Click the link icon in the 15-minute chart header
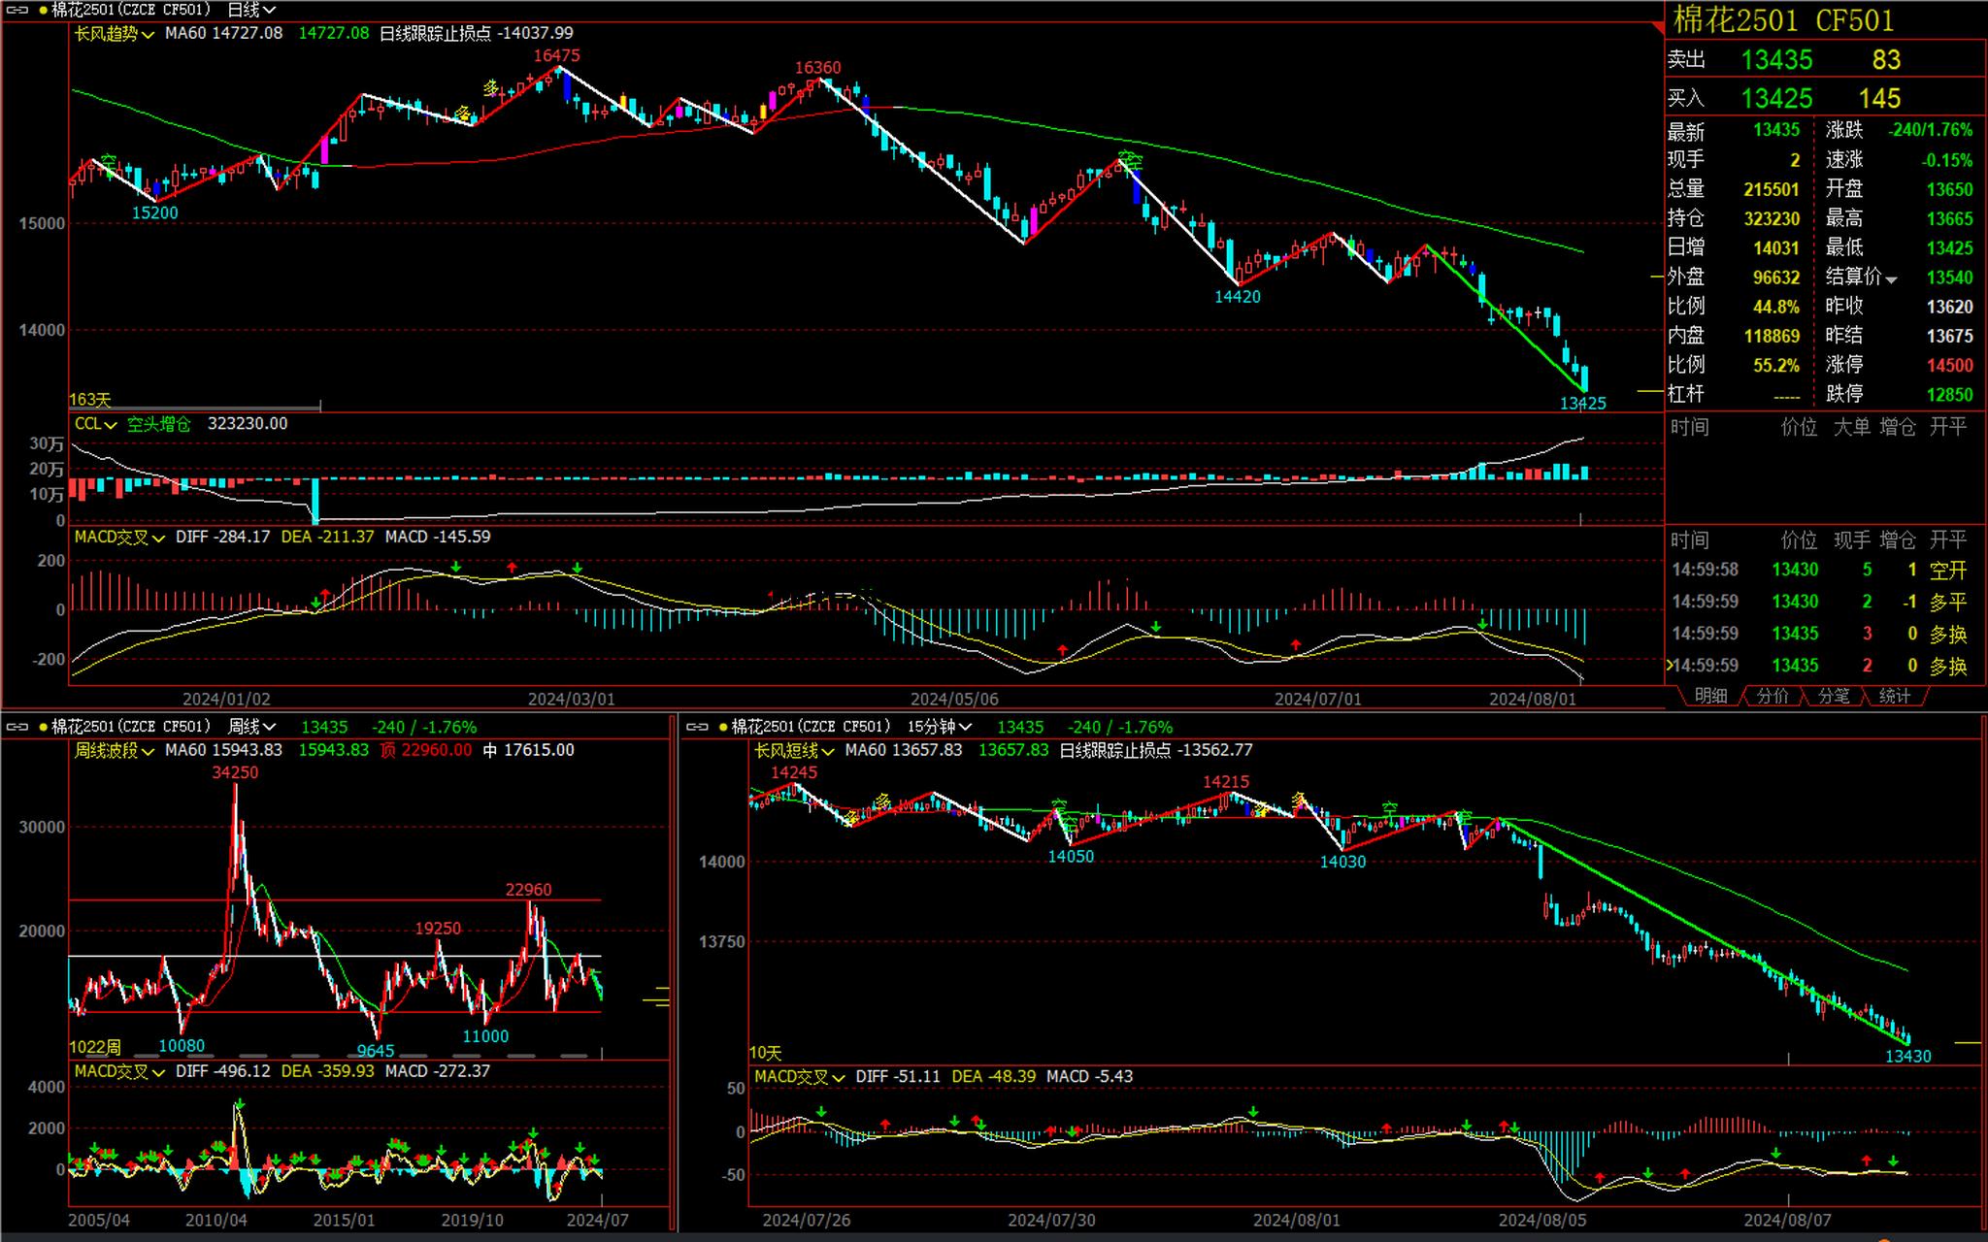The image size is (1988, 1242). (x=697, y=727)
